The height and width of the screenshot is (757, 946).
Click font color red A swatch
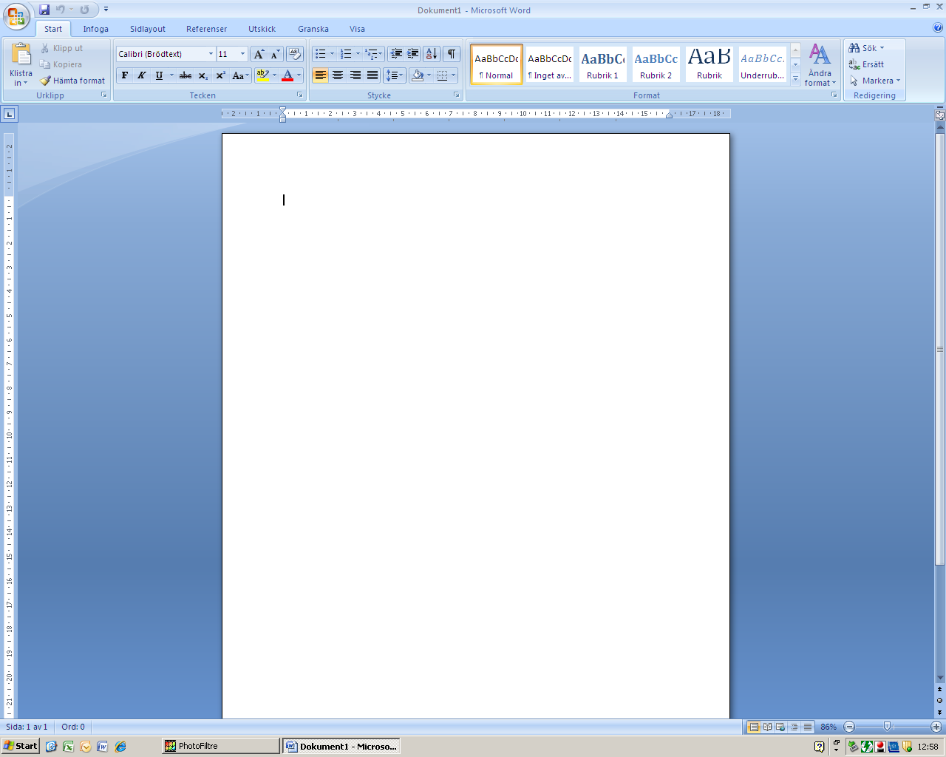pos(287,75)
